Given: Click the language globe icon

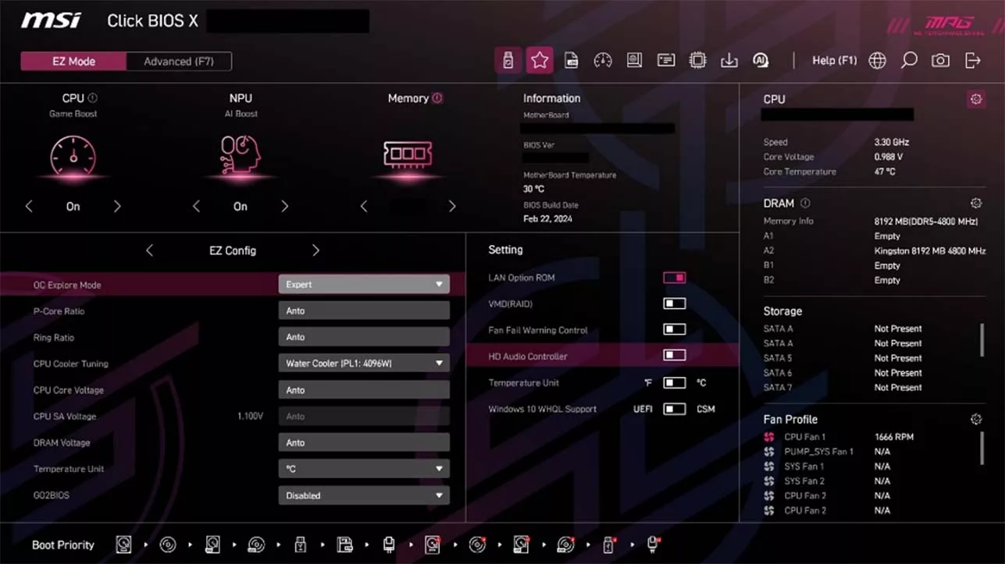Looking at the screenshot, I should [877, 59].
